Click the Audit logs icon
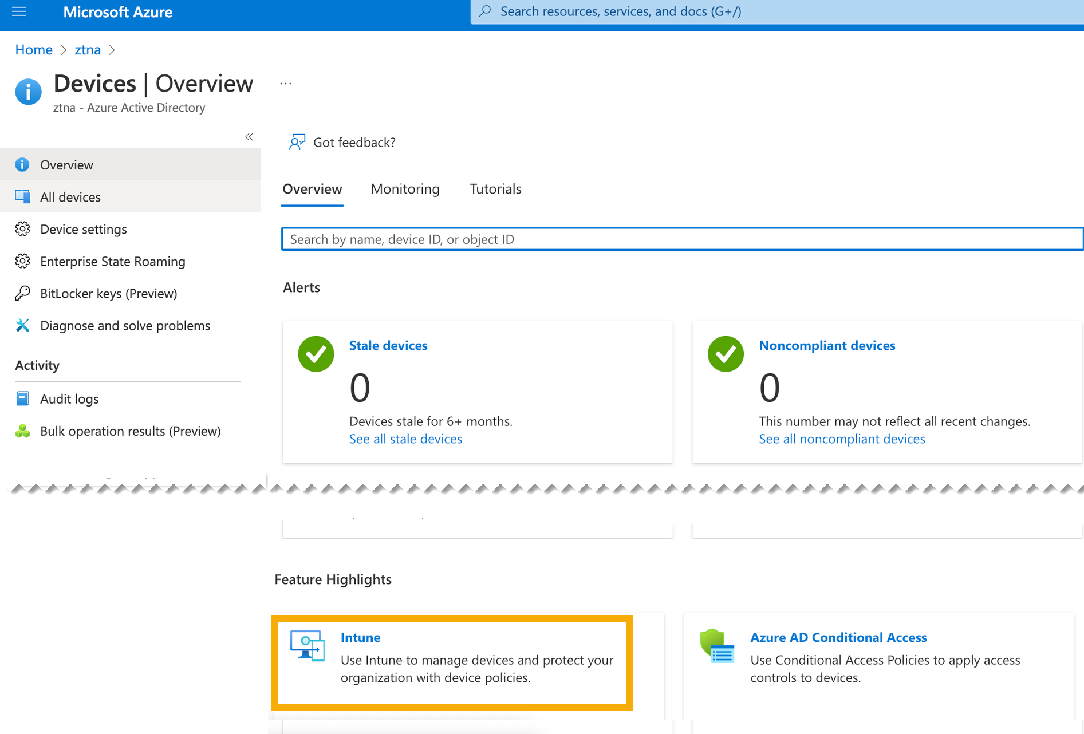1084x734 pixels. coord(22,398)
